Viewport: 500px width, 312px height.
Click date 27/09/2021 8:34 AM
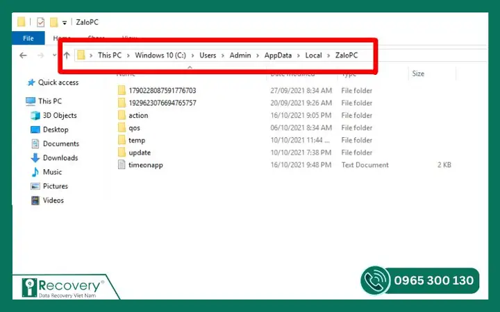301,90
